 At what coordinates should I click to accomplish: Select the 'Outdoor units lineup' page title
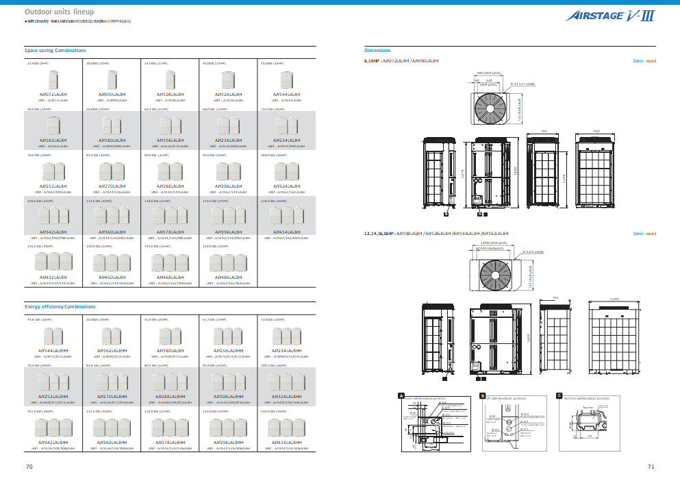[x=59, y=12]
